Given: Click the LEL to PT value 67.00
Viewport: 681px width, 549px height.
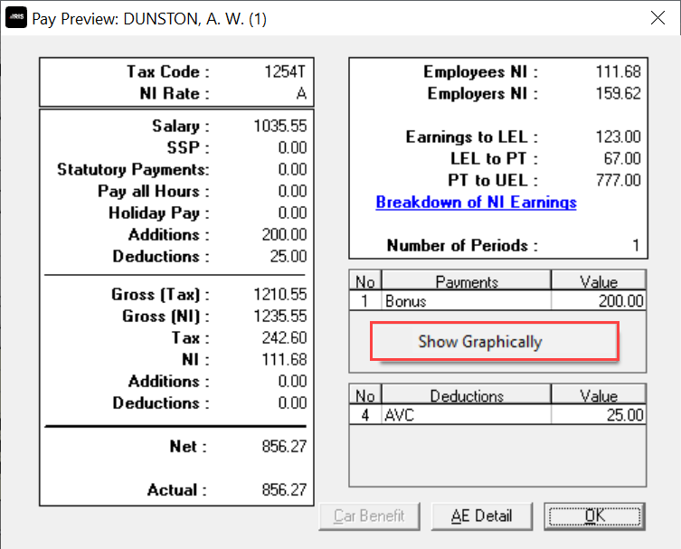Looking at the screenshot, I should click(622, 158).
